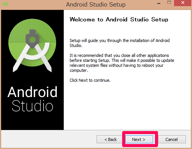192x149 pixels.
Task: Minimize the Android Studio Setup window
Action: (x=159, y=3)
